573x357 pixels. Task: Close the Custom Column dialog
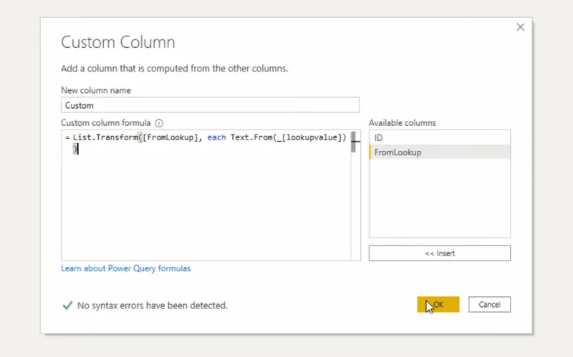pos(521,27)
